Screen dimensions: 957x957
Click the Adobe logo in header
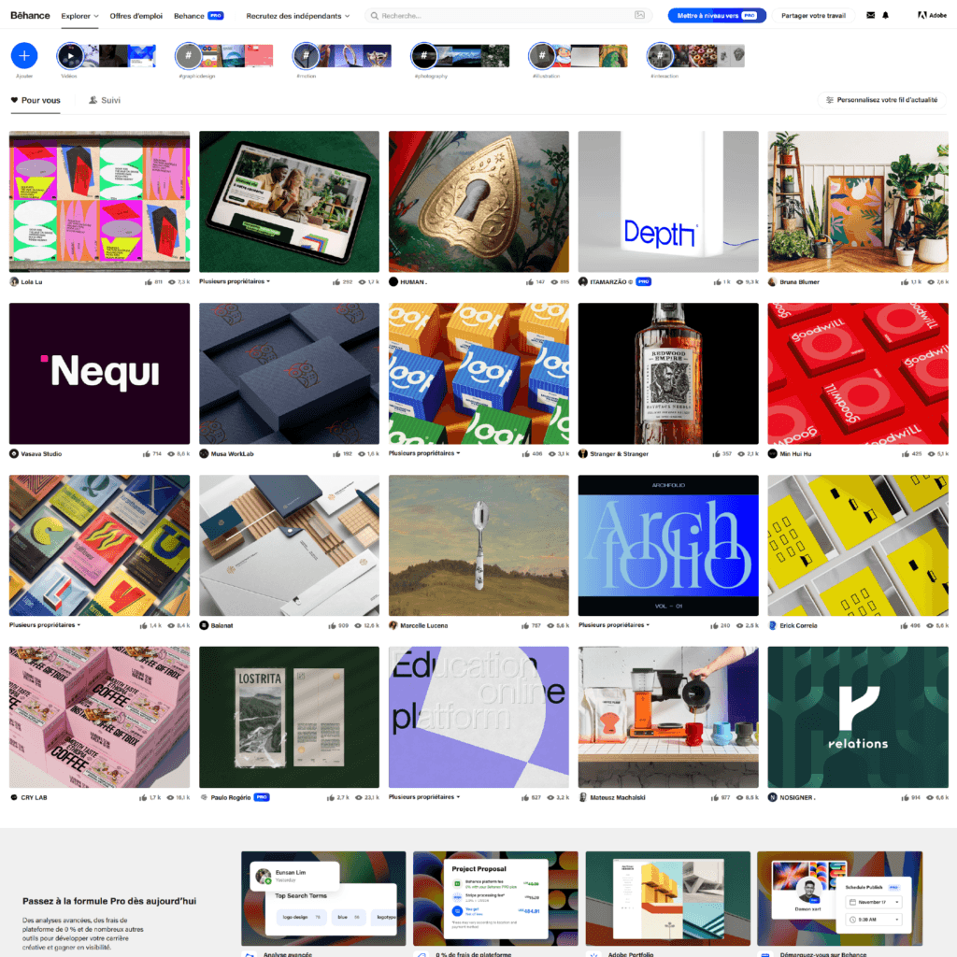[932, 15]
